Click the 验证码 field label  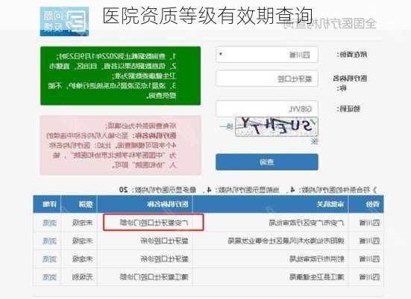pyautogui.click(x=348, y=108)
